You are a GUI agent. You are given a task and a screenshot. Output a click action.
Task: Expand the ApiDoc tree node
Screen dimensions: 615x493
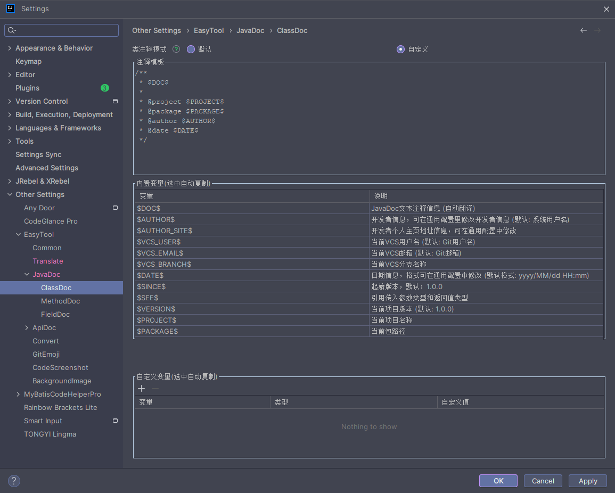click(27, 327)
